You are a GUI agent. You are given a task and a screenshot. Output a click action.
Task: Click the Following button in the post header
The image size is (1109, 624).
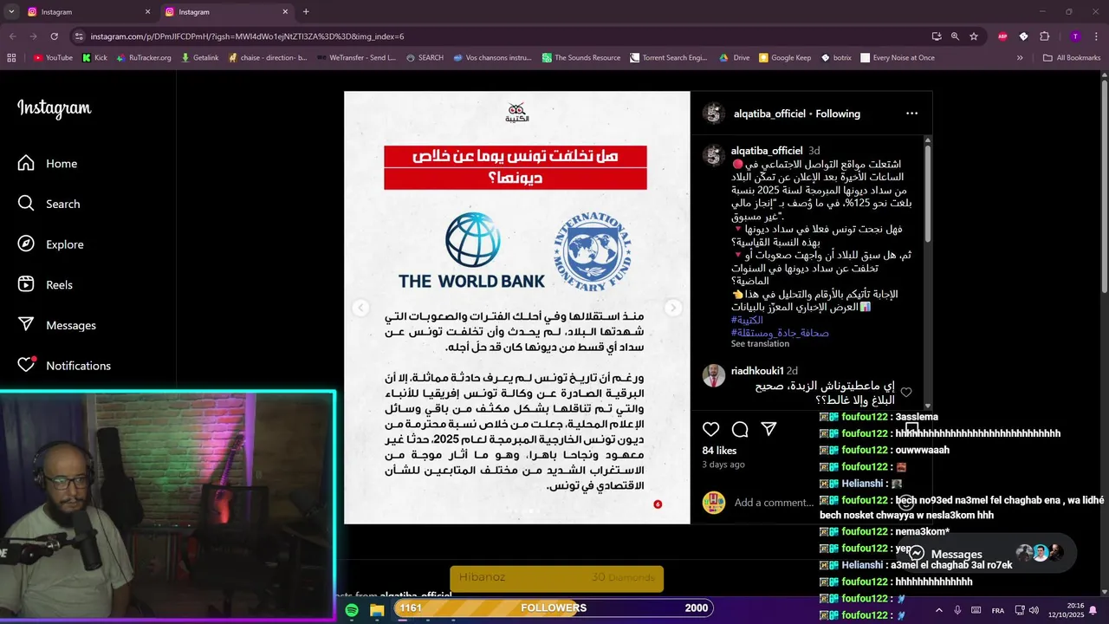[x=838, y=114]
